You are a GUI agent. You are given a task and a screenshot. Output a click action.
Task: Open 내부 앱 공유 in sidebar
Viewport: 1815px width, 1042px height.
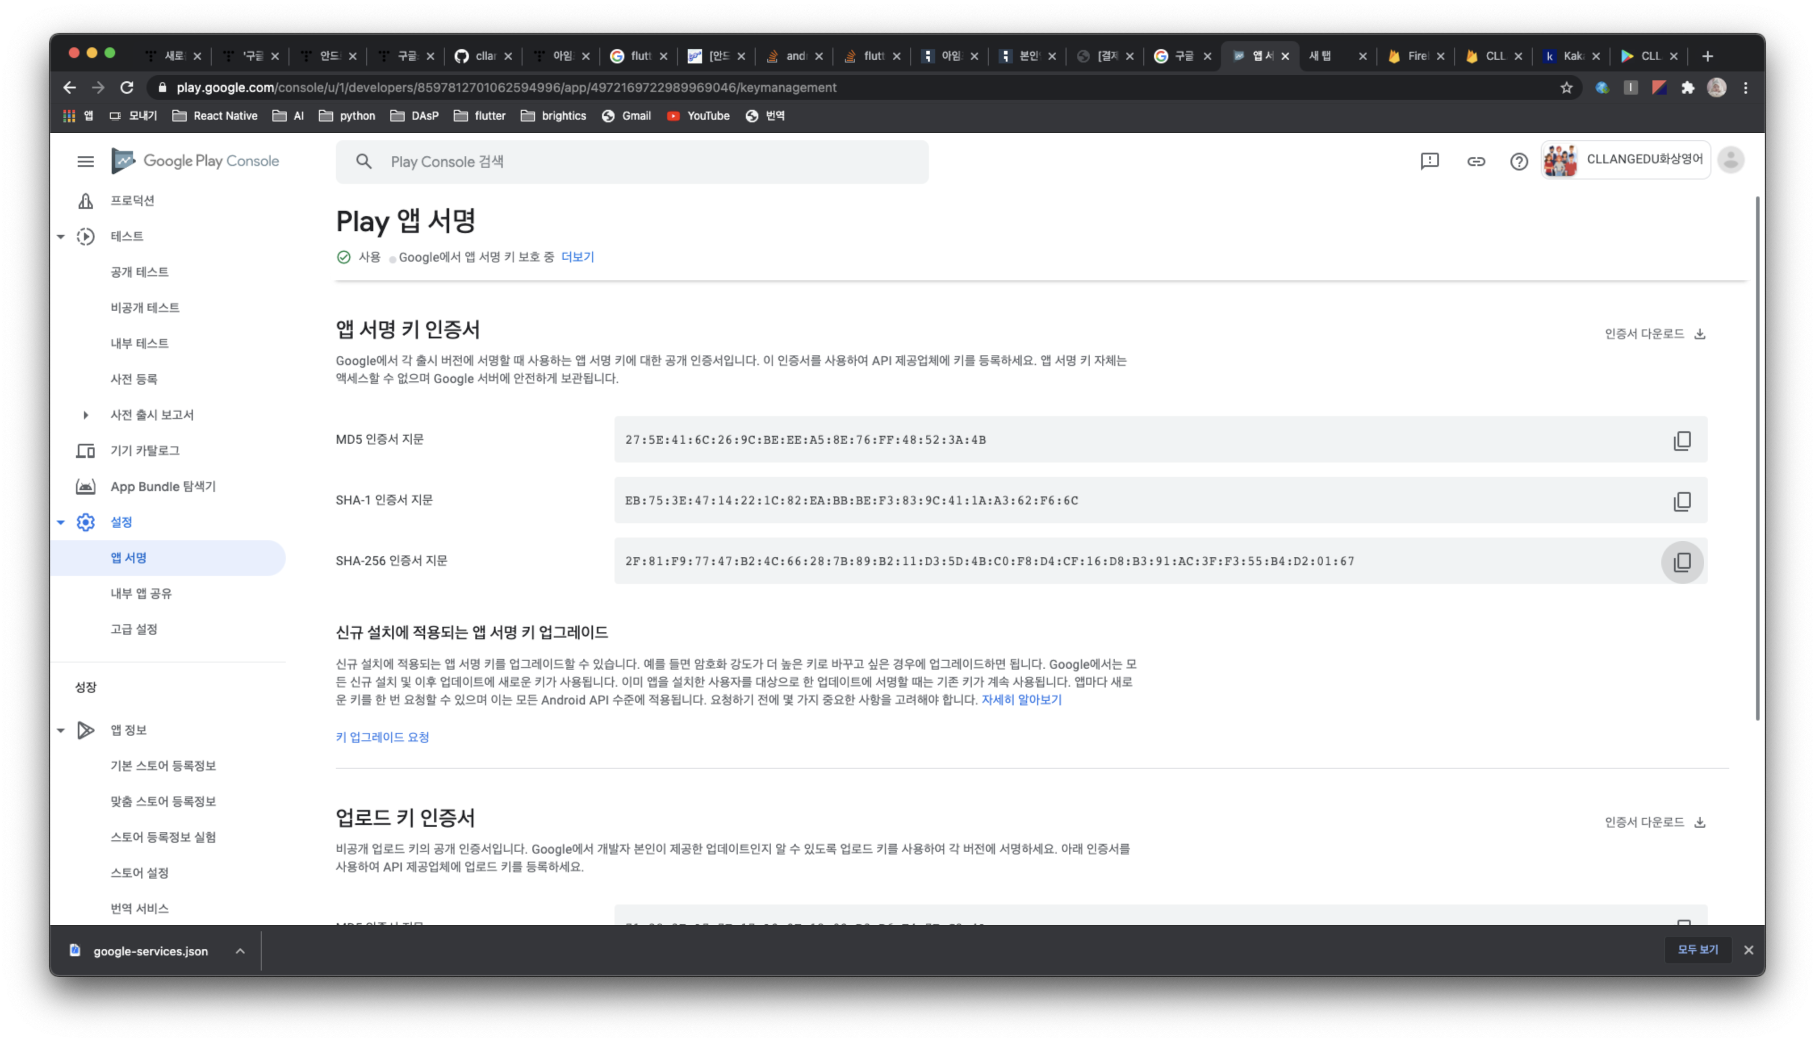pyautogui.click(x=141, y=593)
